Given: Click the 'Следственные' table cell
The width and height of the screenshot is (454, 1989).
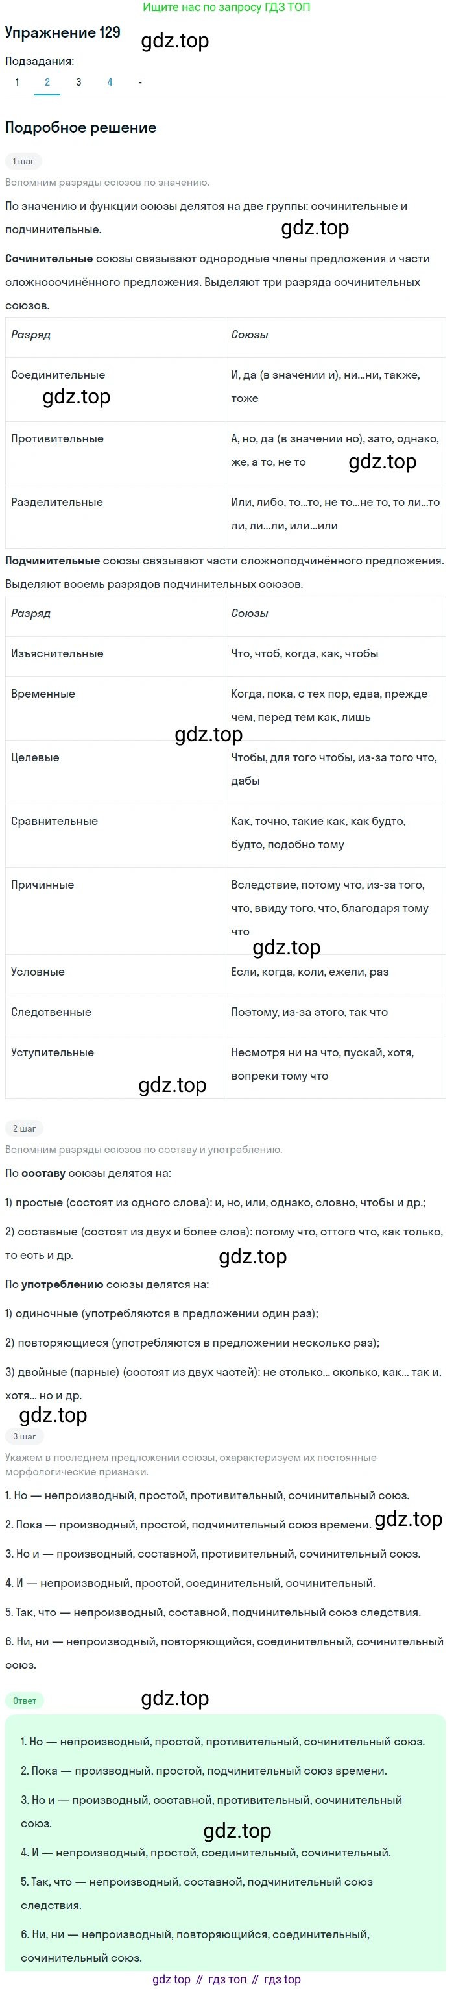Looking at the screenshot, I should click(x=51, y=1012).
